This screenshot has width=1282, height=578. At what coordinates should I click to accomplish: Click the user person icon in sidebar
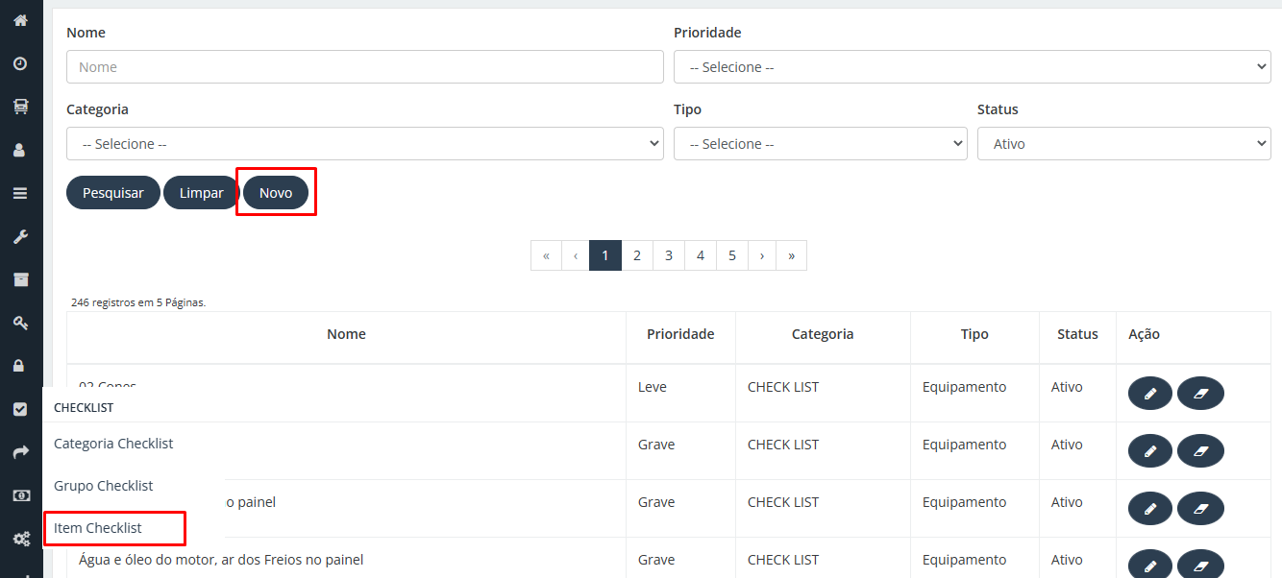20,150
